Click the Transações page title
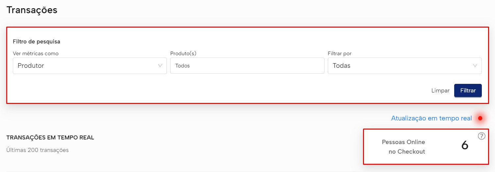Image resolution: width=495 pixels, height=172 pixels. 32,10
